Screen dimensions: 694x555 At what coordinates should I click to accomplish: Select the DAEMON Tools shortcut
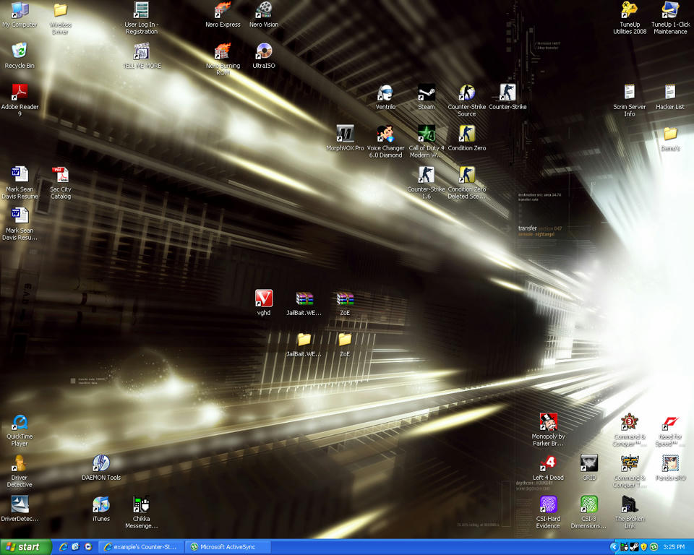coord(101,468)
